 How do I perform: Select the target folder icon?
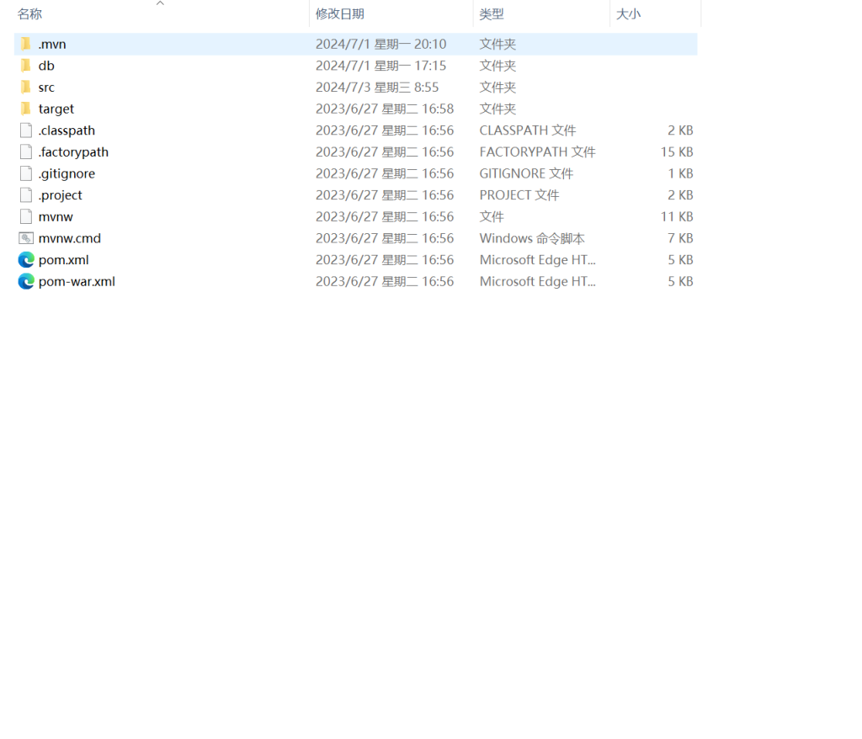[x=26, y=109]
